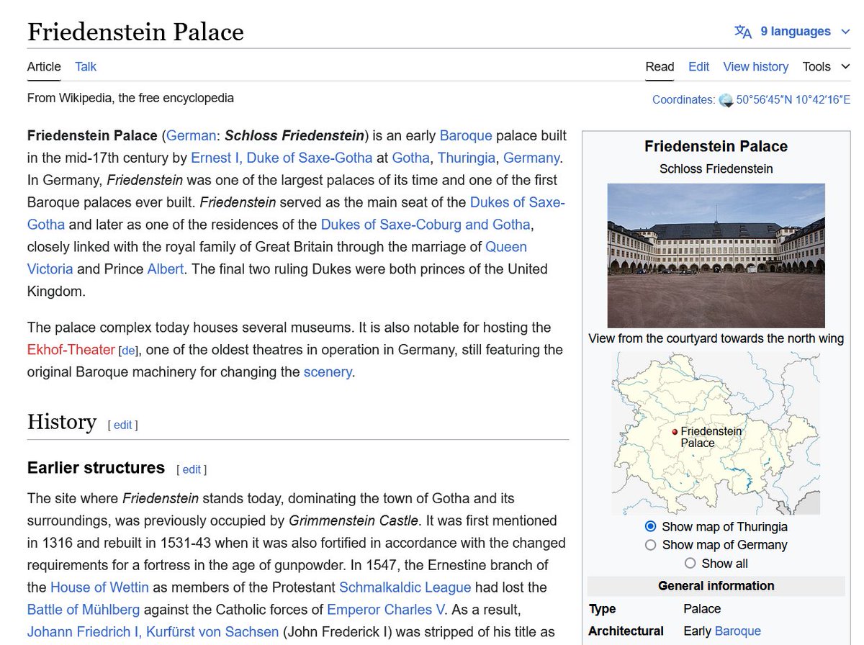Open Ernest I, Duke of Saxe-Gotha link
Image resolution: width=864 pixels, height=645 pixels.
pos(282,158)
